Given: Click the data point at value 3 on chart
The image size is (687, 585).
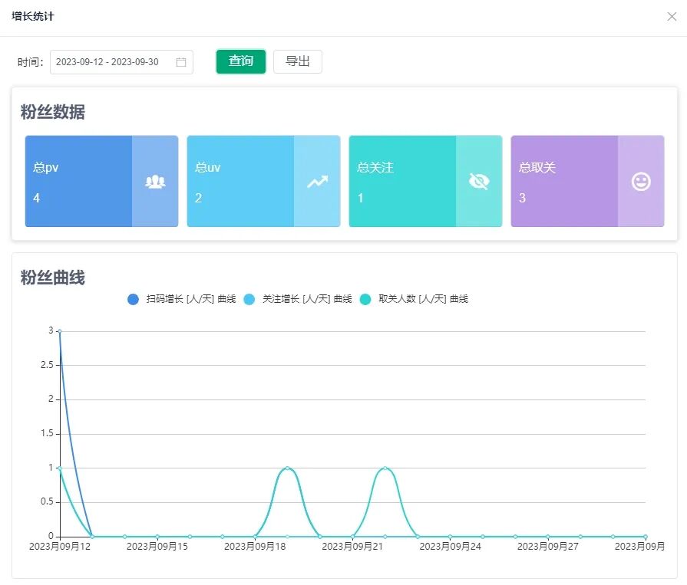Looking at the screenshot, I should [60, 331].
